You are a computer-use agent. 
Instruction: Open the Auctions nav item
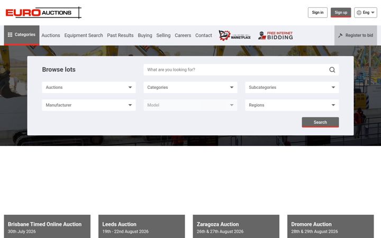(x=51, y=35)
